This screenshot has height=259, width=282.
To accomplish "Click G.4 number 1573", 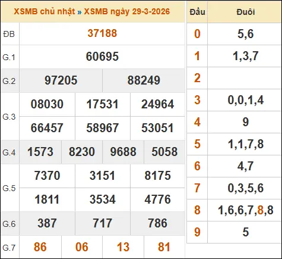I will tap(40, 152).
